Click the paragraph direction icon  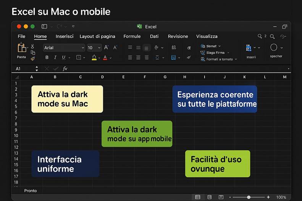coord(189,48)
